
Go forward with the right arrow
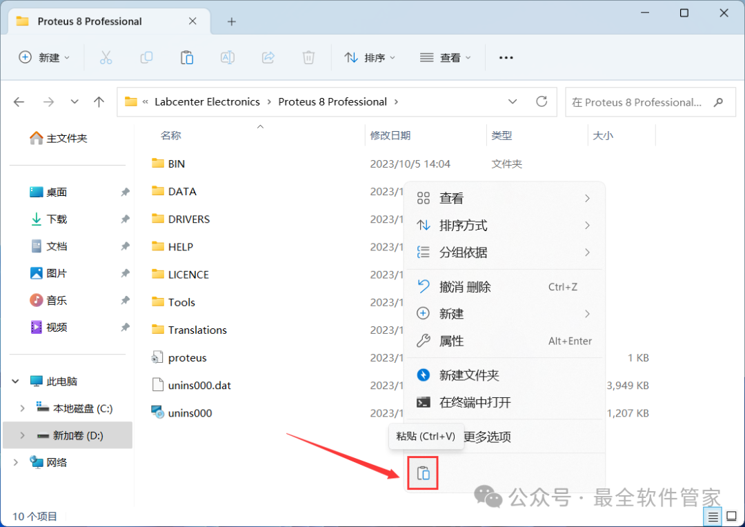click(x=48, y=101)
